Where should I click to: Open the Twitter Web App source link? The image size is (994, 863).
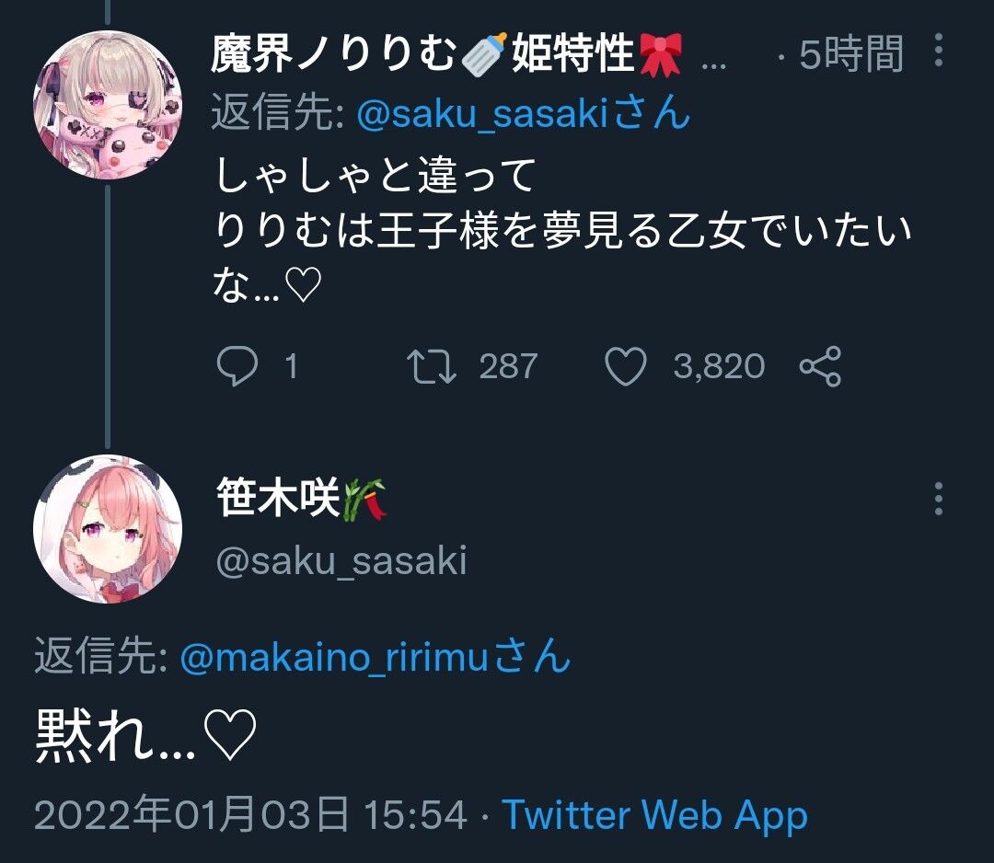tap(655, 815)
